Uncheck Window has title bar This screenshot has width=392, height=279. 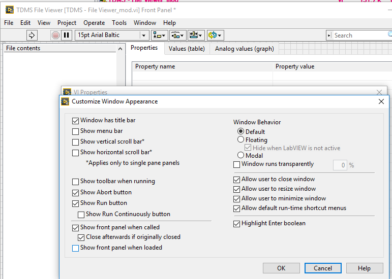point(75,121)
